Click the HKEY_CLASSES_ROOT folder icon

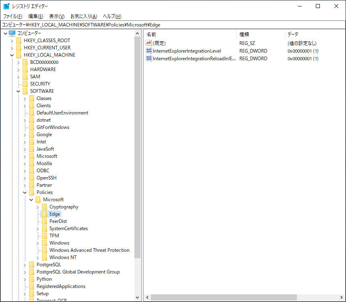(x=19, y=41)
